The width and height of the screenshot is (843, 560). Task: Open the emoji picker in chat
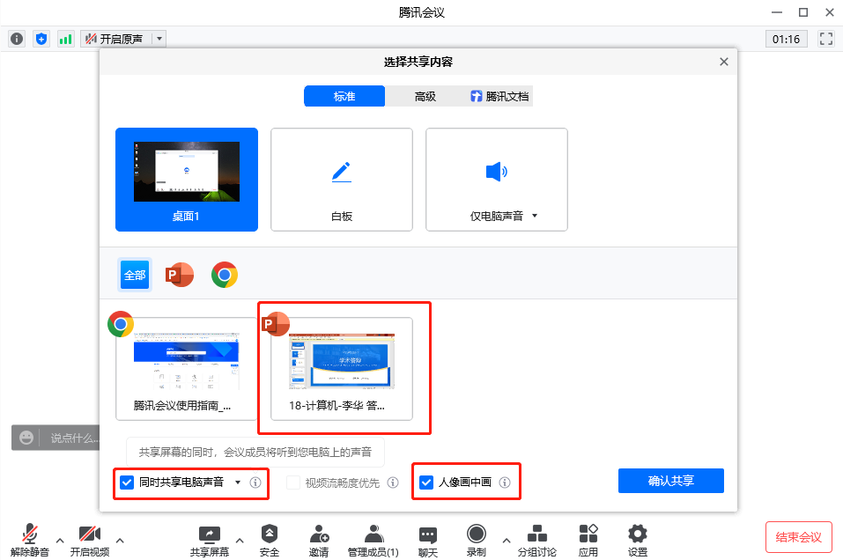[x=26, y=438]
